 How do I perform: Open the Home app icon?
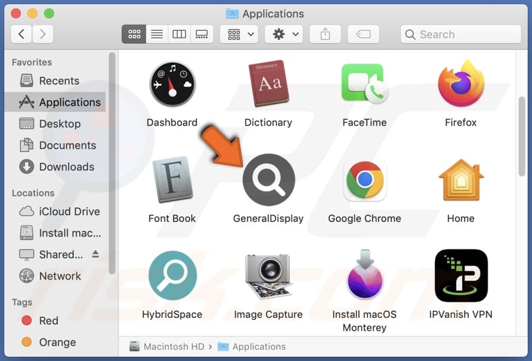[461, 179]
